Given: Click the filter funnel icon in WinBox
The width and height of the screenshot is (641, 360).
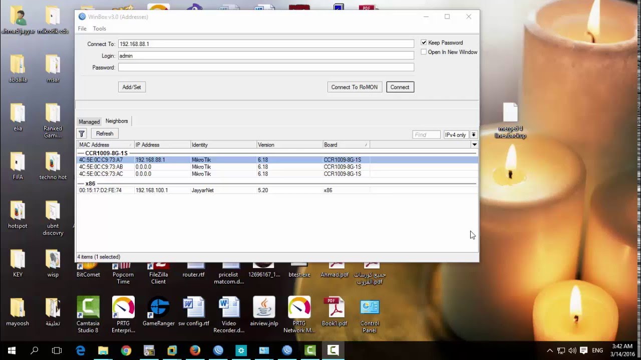Looking at the screenshot, I should (82, 133).
